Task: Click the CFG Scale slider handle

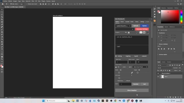Action: click(x=119, y=78)
